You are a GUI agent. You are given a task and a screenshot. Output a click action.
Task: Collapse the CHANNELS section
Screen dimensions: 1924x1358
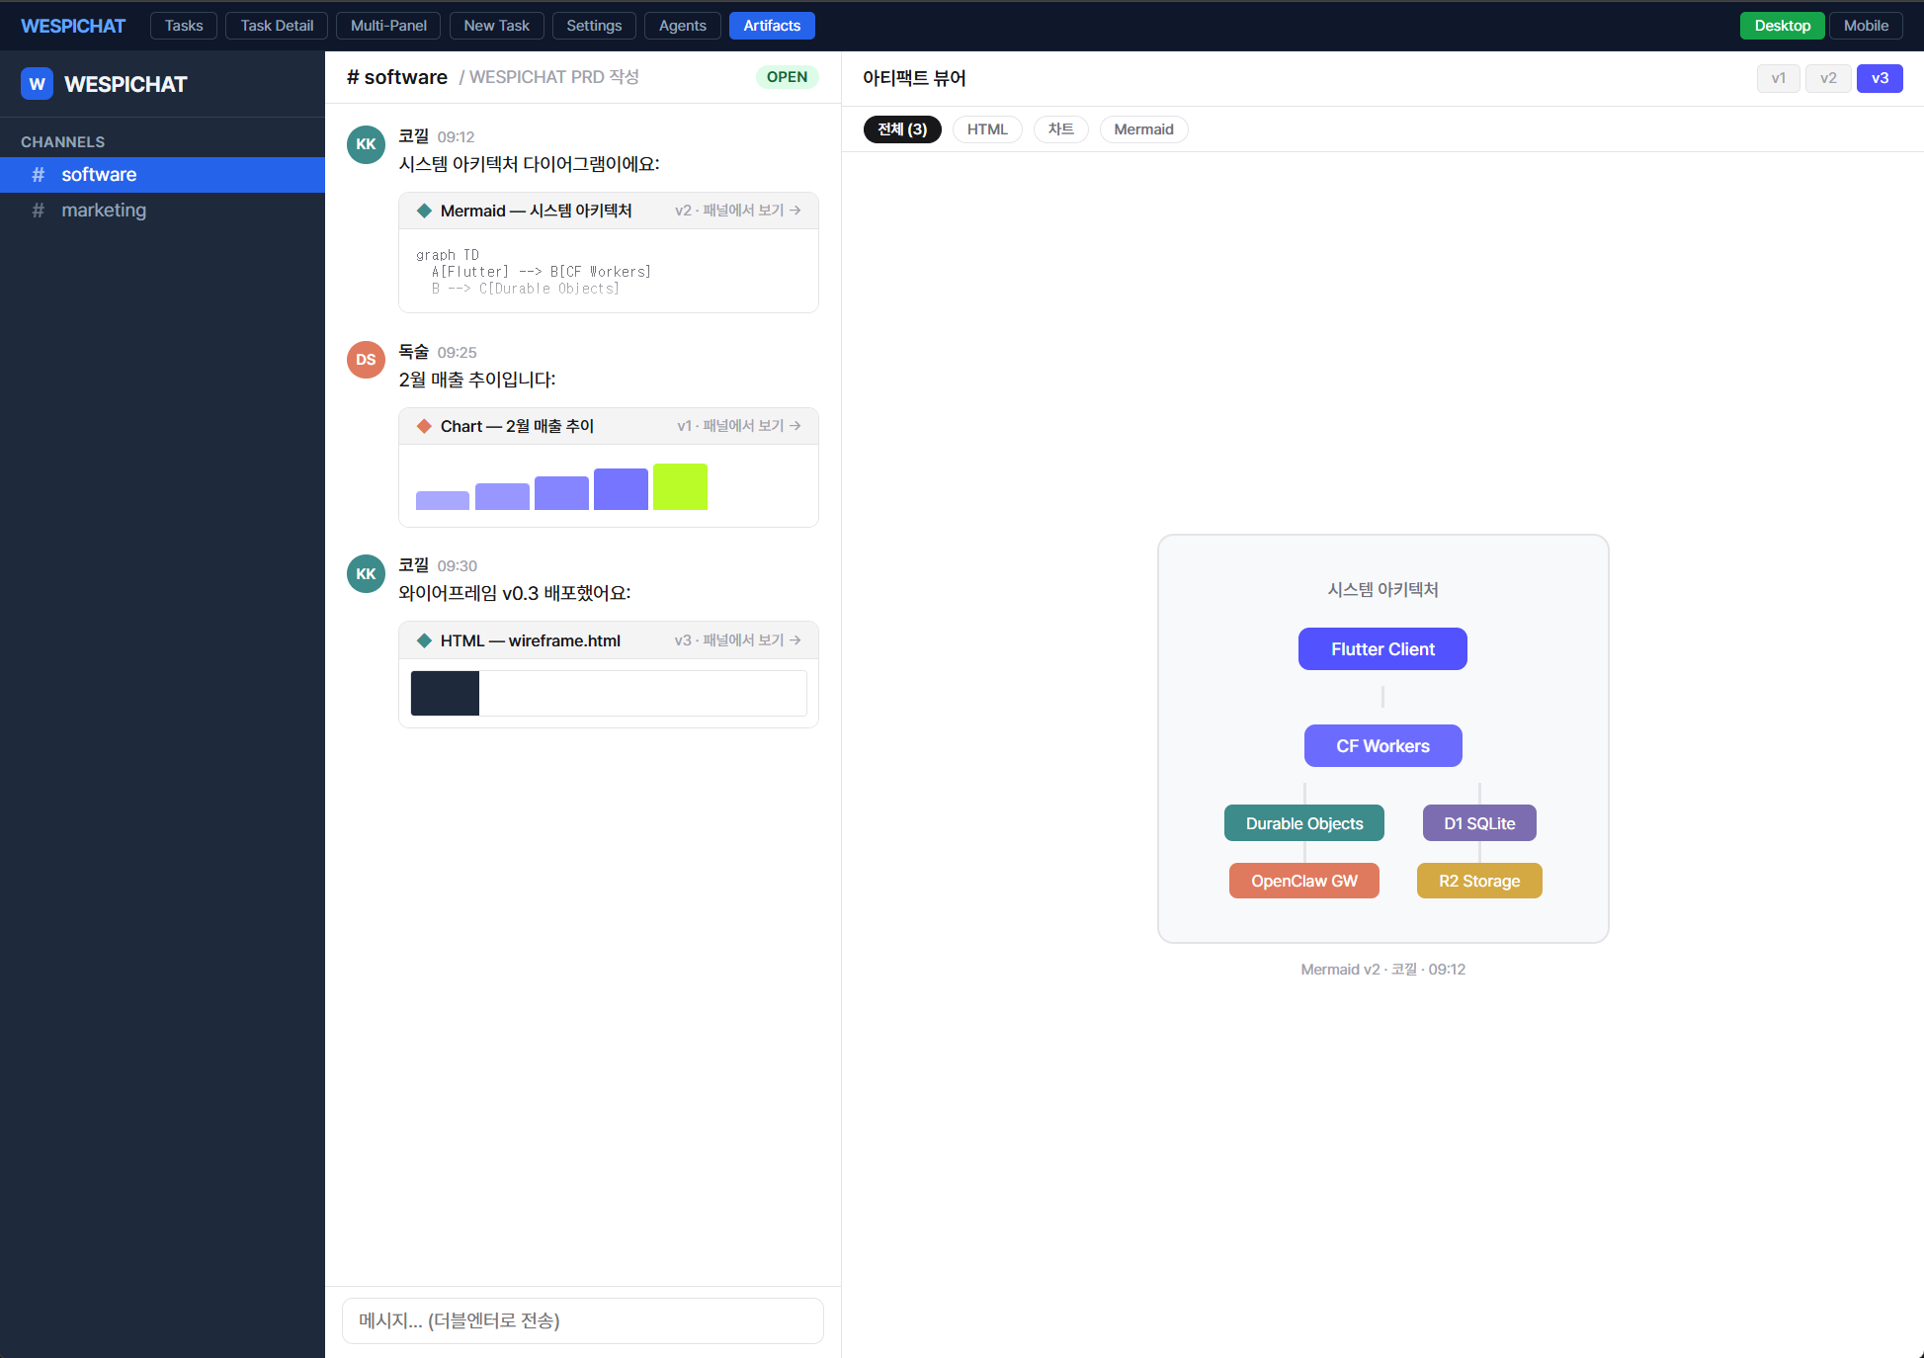[x=62, y=141]
